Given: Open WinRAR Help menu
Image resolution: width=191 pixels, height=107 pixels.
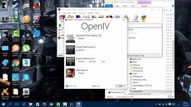Looking at the screenshot, I should click(x=97, y=13).
